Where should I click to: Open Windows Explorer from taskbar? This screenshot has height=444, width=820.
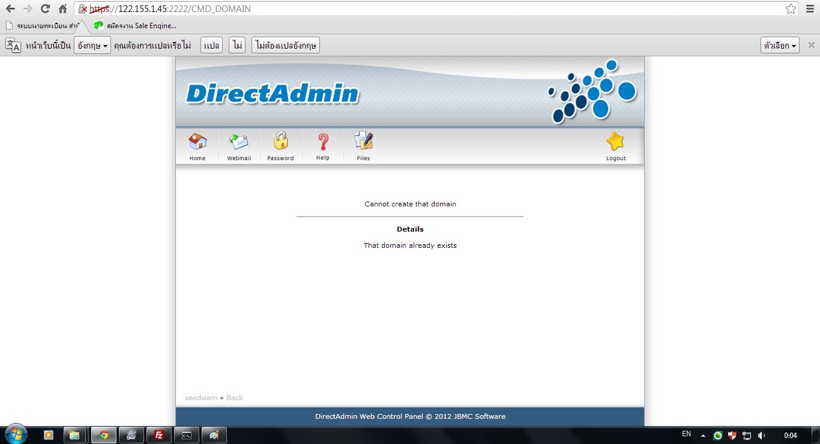75,435
